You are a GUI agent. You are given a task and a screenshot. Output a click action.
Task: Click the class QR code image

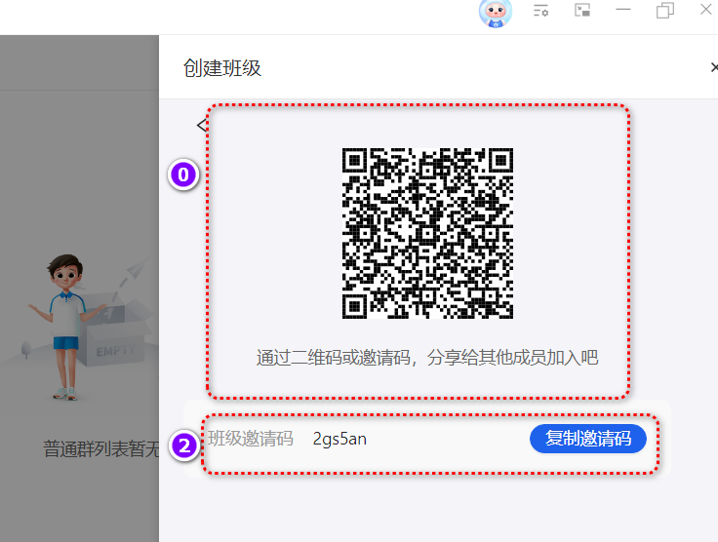[x=427, y=234]
